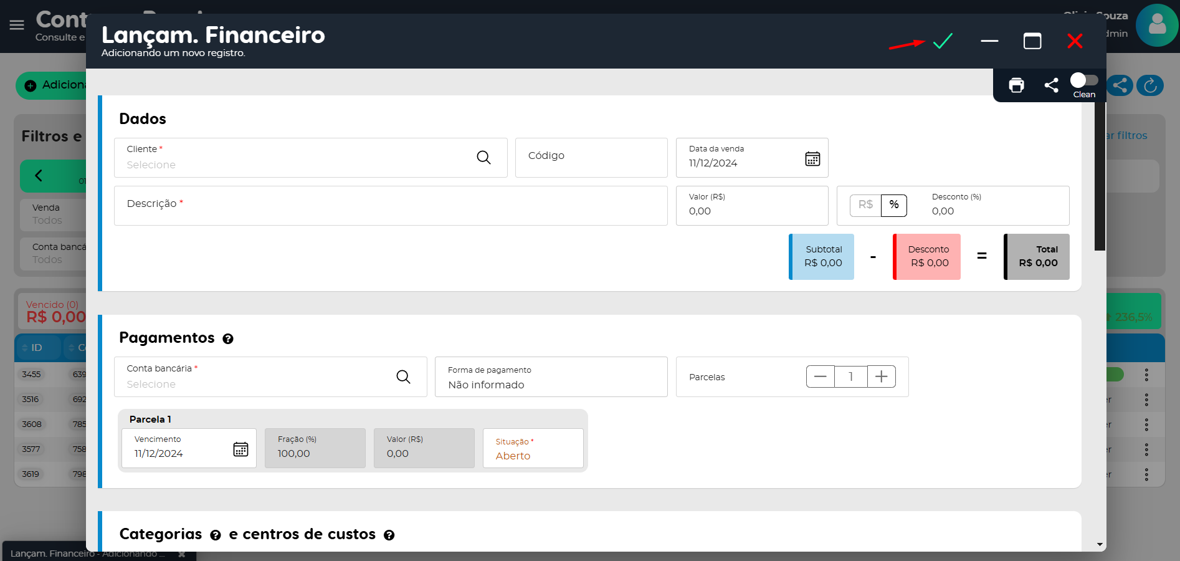Decrease Parcelas with the minus button
The height and width of the screenshot is (561, 1180).
coord(820,376)
